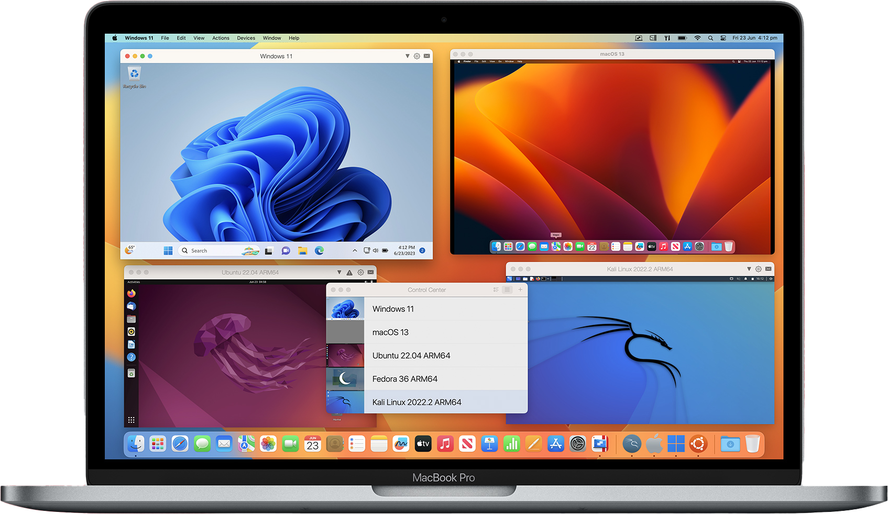
Task: Expand Windows 11 window view-mode dropdown arrow
Action: tap(408, 56)
